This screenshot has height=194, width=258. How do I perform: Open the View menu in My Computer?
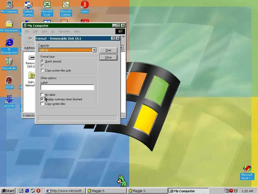click(44, 31)
